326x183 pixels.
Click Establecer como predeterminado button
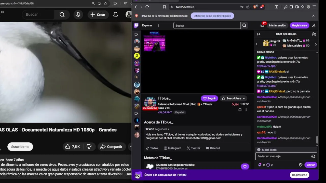pos(212,16)
